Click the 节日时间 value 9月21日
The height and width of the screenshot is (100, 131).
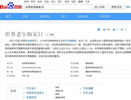pyautogui.click(x=26, y=76)
